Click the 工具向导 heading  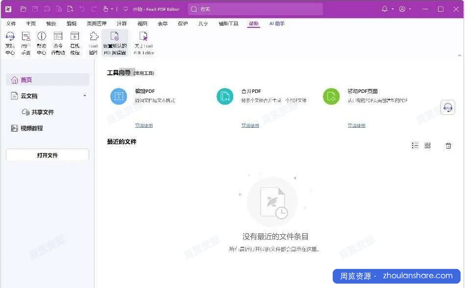pos(119,73)
